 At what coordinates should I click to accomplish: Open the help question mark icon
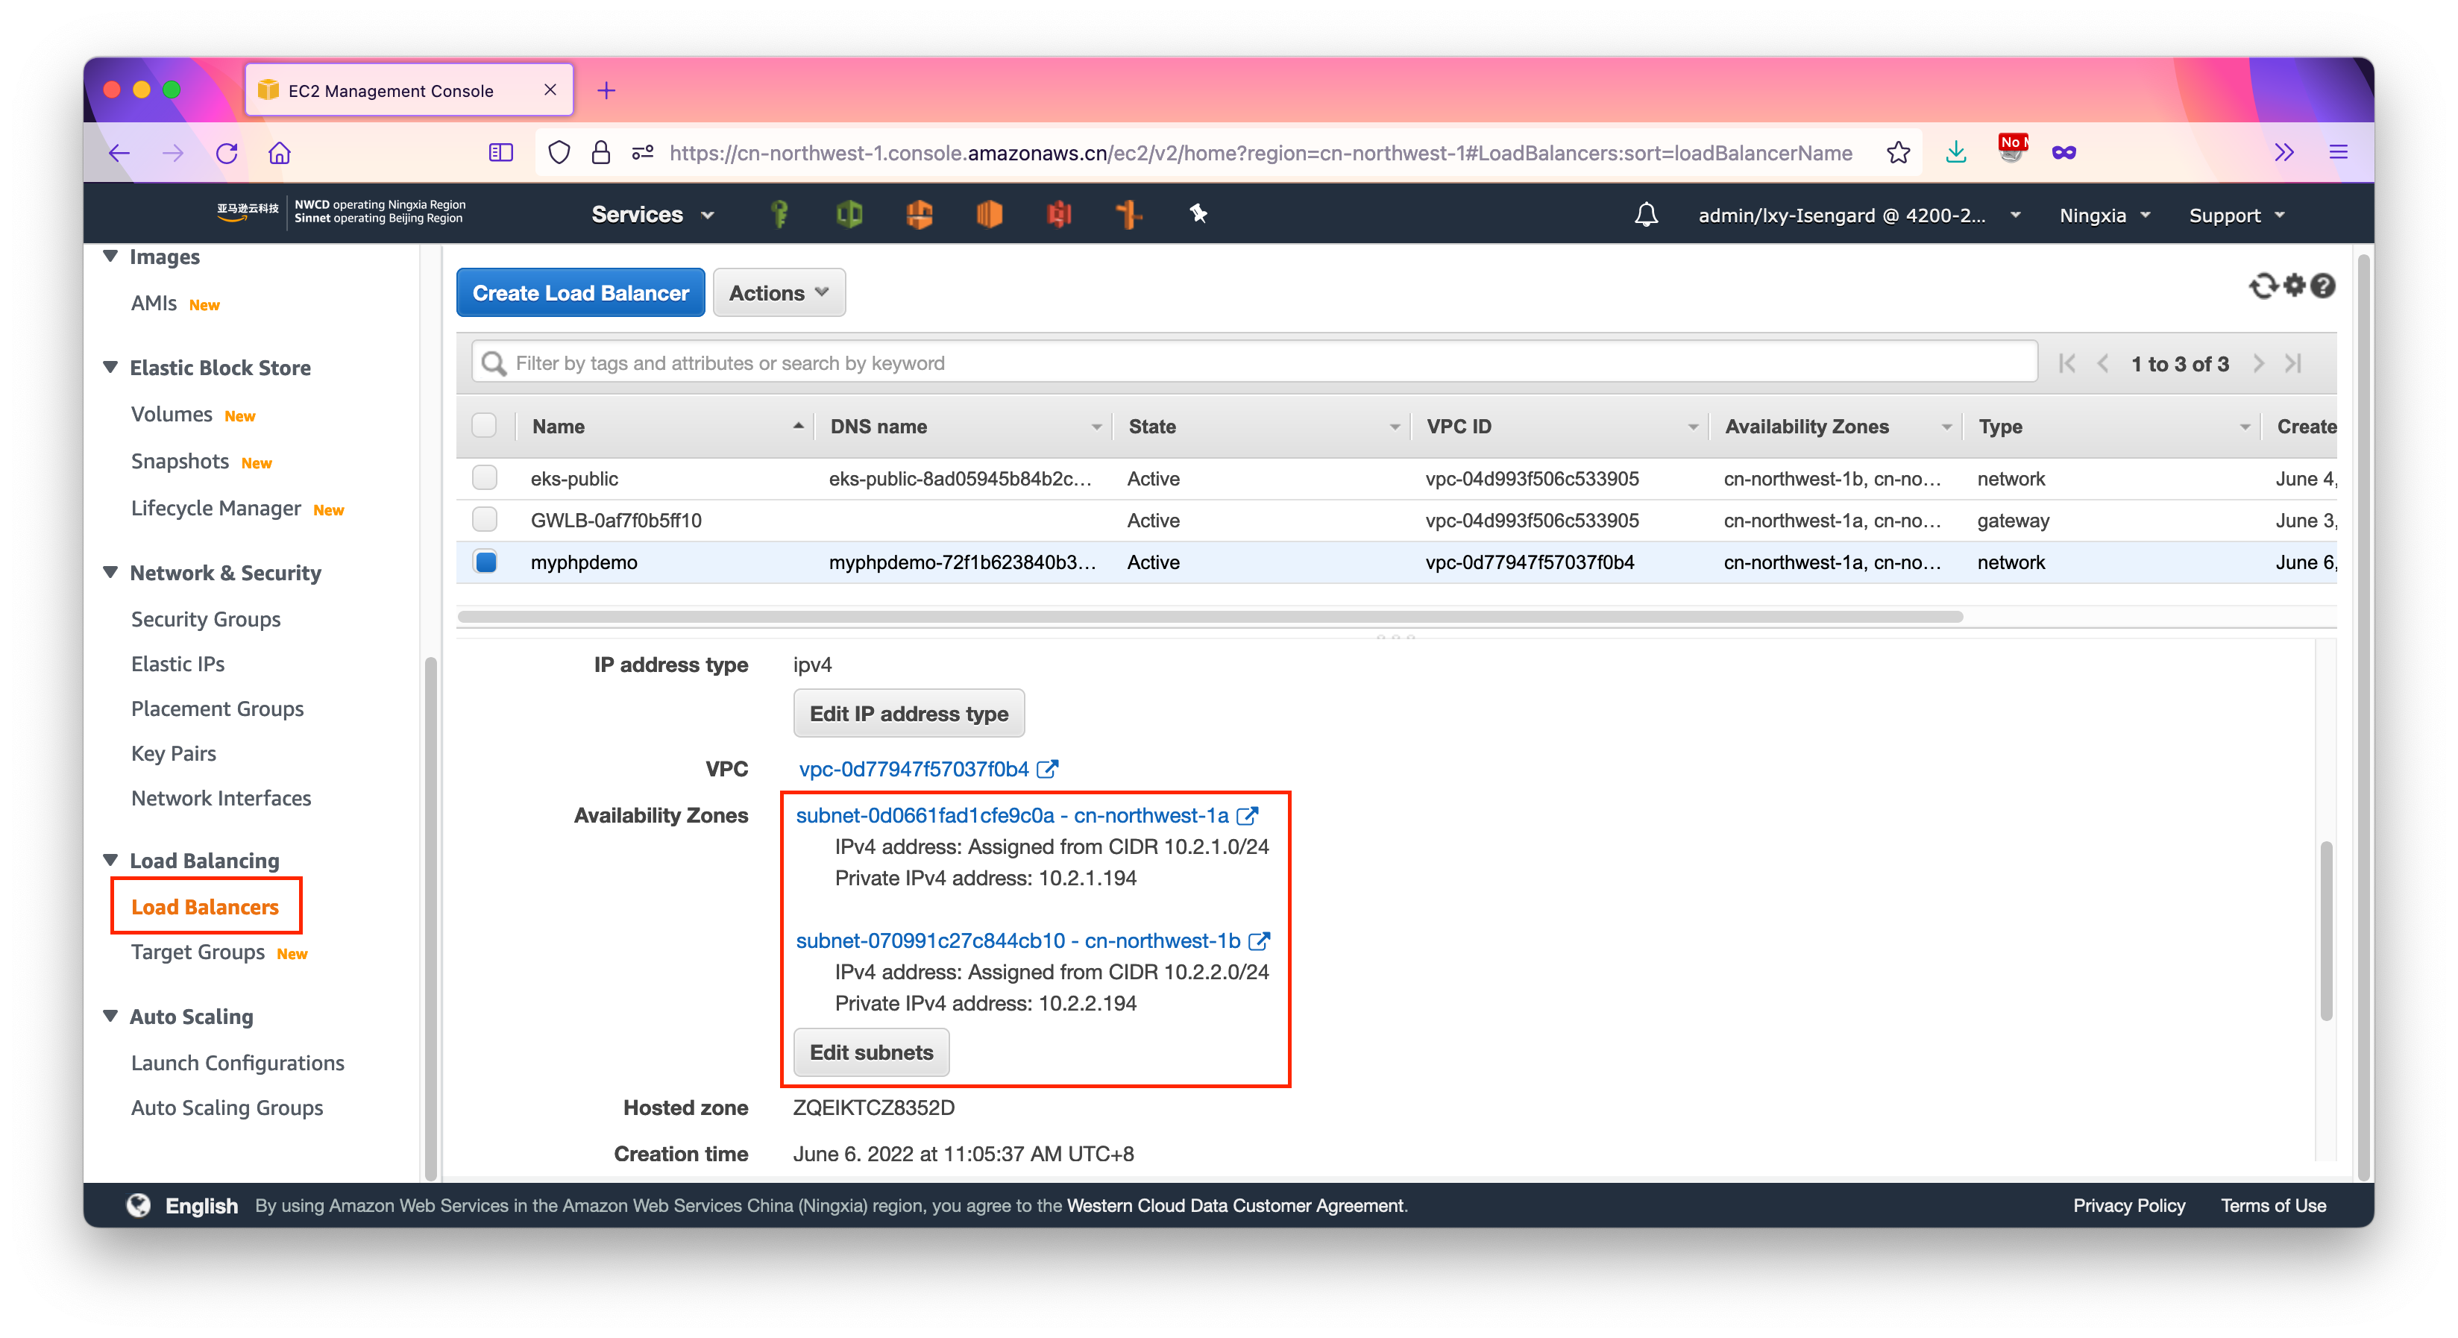2324,286
